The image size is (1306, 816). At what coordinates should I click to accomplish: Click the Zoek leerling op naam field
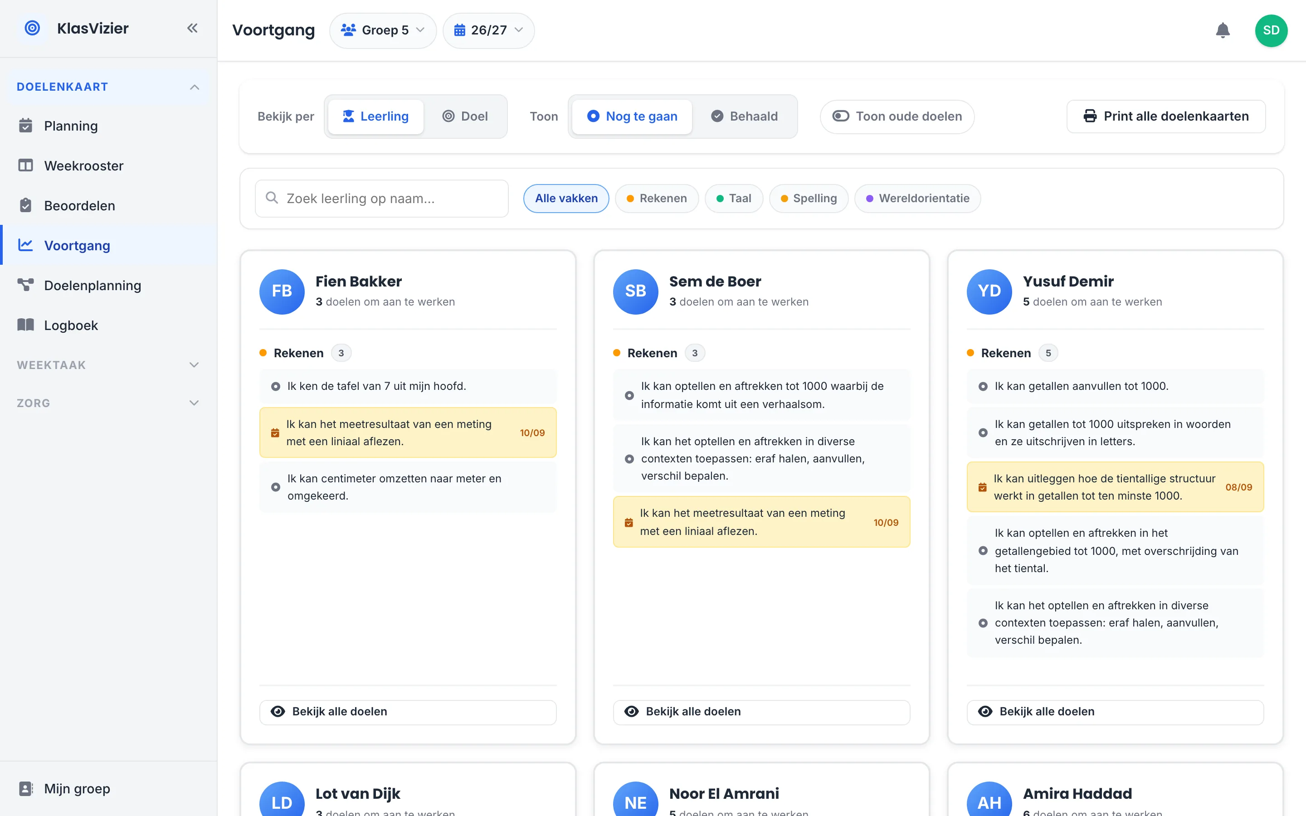[x=381, y=198]
